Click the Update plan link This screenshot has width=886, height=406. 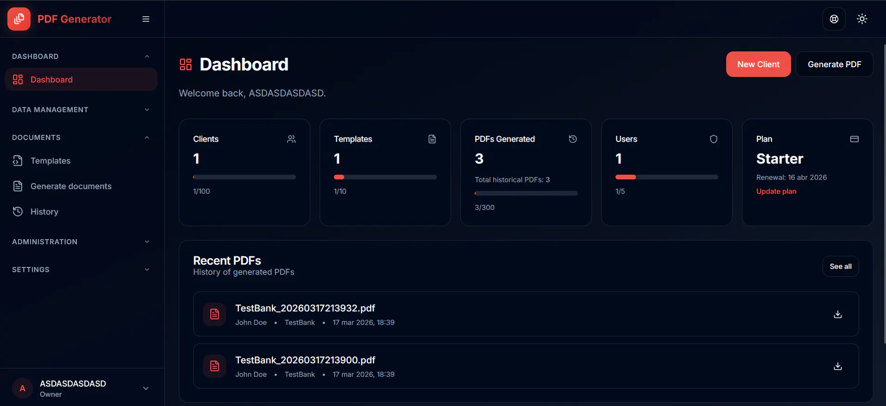(776, 191)
